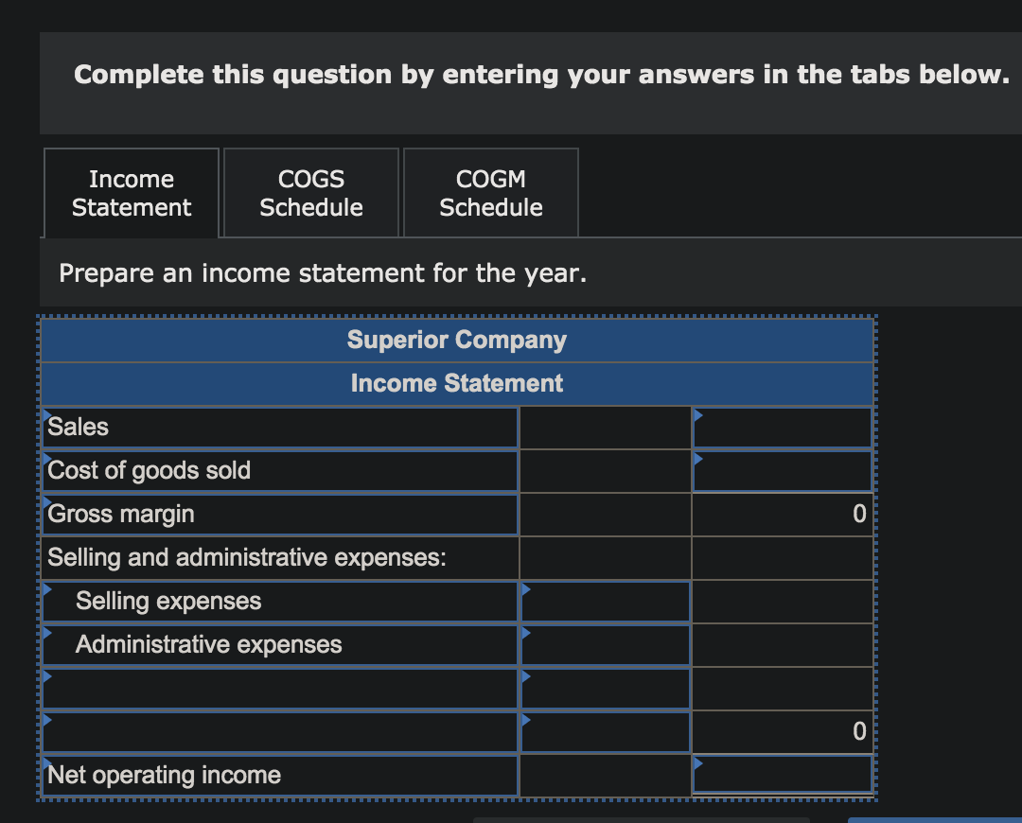Click the blank label cell below Administrative expenses

point(279,688)
